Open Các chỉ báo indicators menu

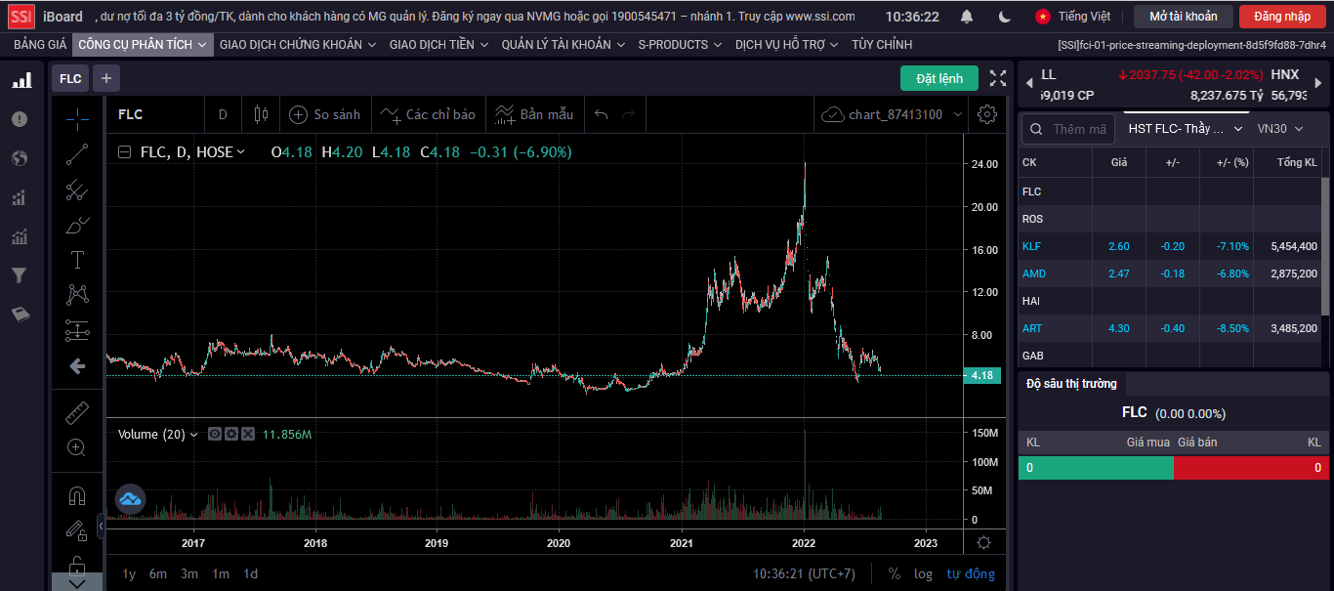tap(429, 114)
